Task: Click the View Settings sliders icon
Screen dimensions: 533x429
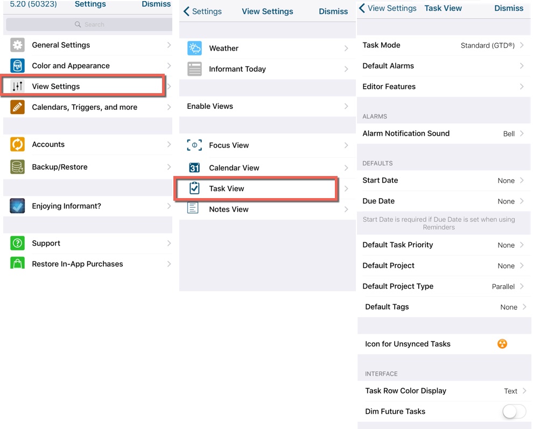Action: pyautogui.click(x=18, y=86)
